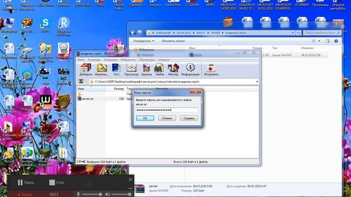351x197 pixels.
Task: Open the Избранное menu in WinRAR
Action: [x=128, y=60]
